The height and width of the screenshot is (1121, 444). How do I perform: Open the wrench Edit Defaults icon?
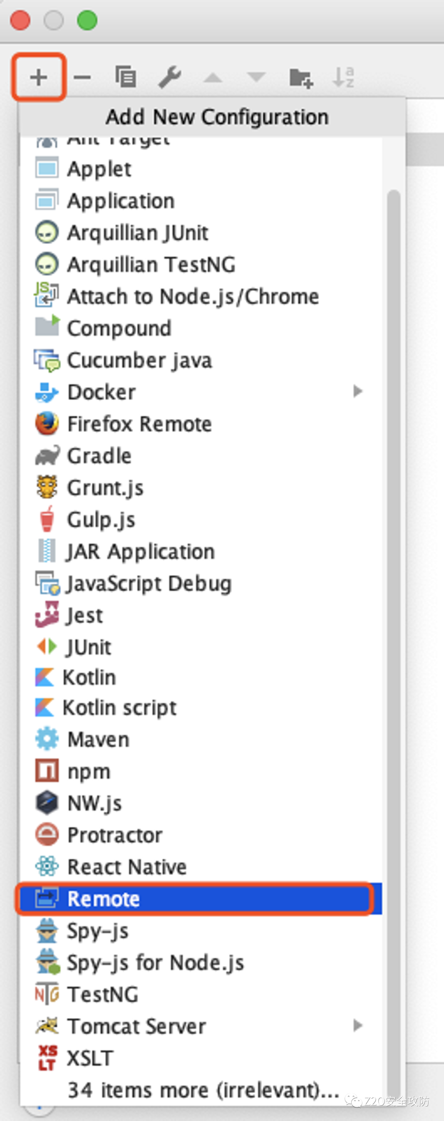(x=169, y=77)
